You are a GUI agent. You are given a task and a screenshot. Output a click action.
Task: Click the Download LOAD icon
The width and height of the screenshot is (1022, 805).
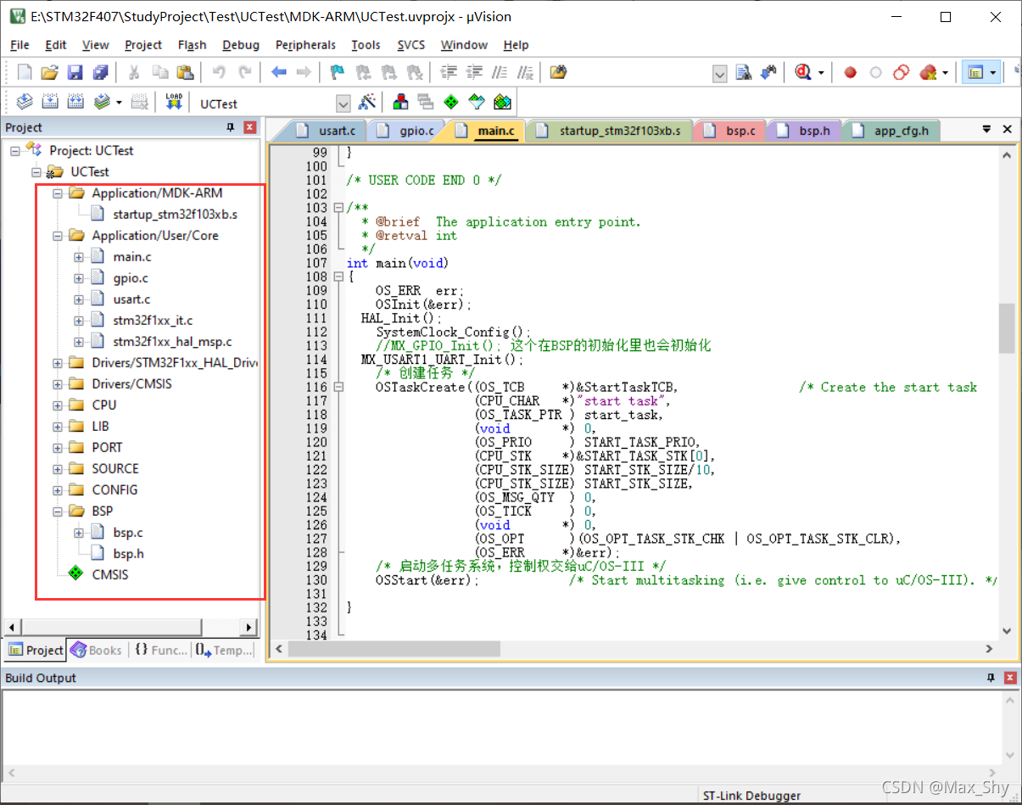tap(174, 103)
